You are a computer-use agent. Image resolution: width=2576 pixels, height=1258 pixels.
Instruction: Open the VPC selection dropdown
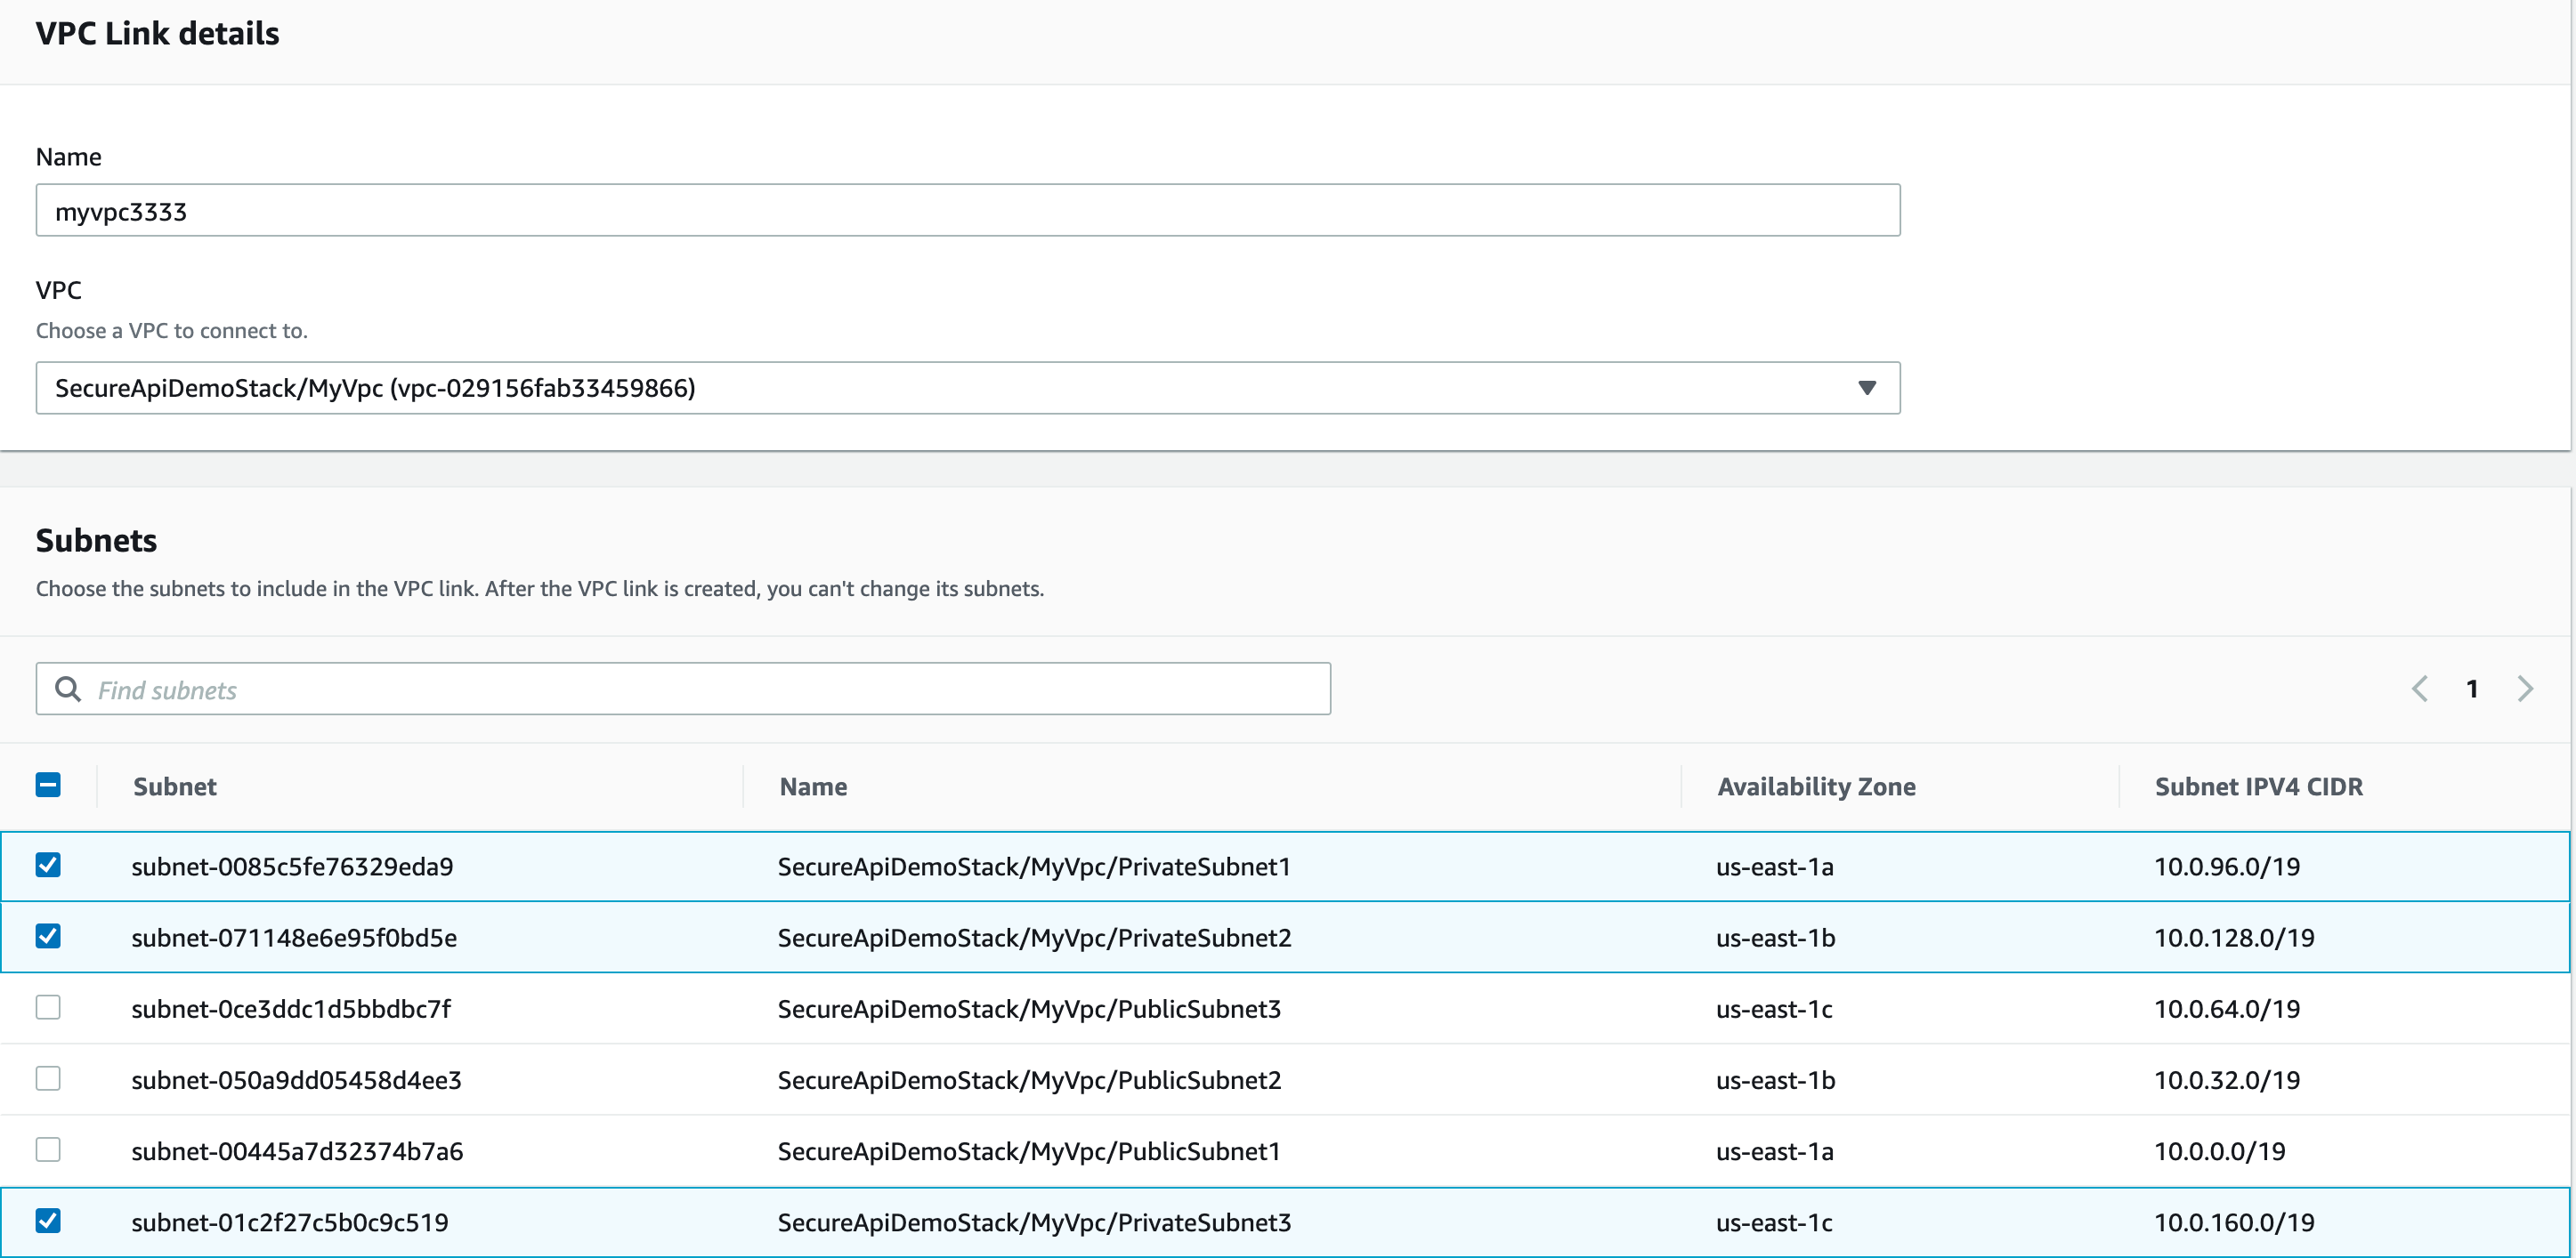(966, 388)
